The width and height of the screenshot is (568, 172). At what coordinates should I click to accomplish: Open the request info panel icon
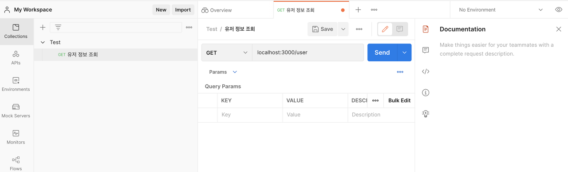[x=426, y=92]
